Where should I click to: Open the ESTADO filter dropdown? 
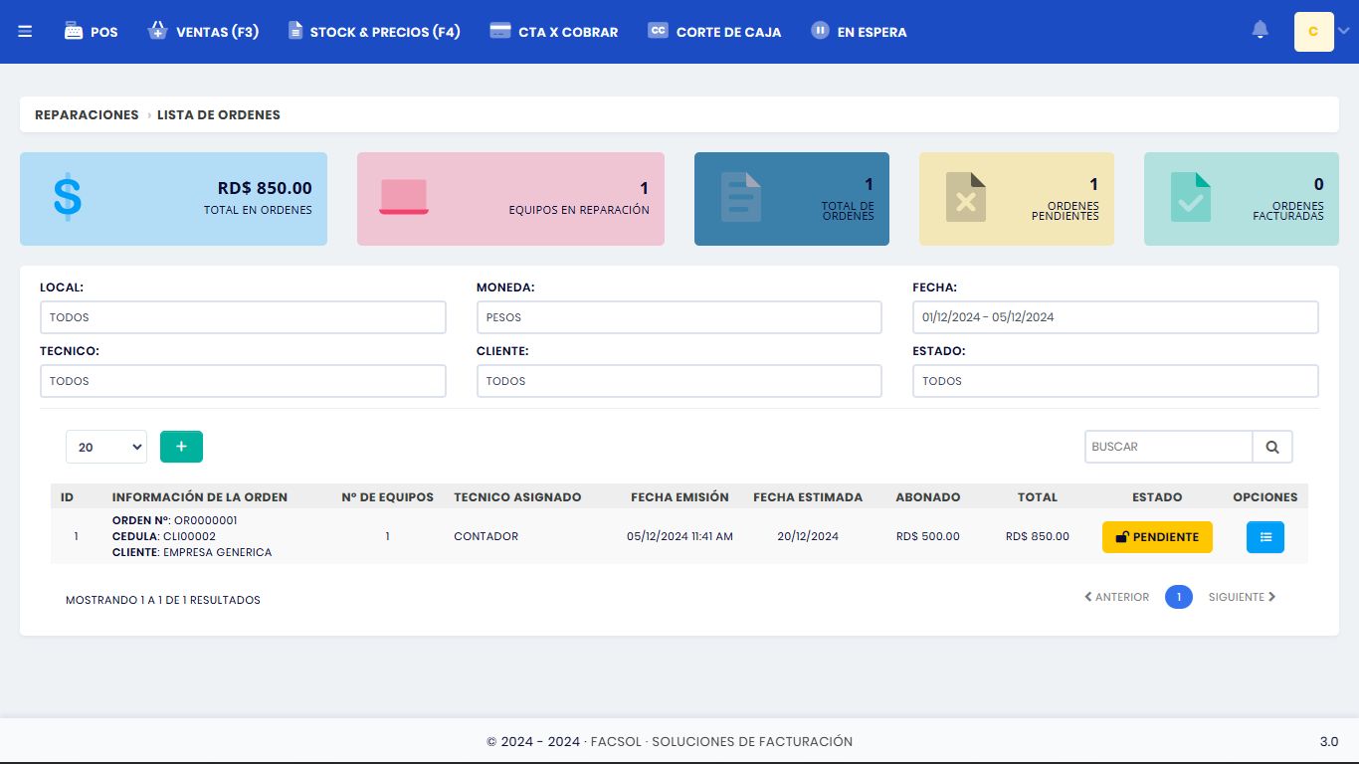click(1114, 381)
